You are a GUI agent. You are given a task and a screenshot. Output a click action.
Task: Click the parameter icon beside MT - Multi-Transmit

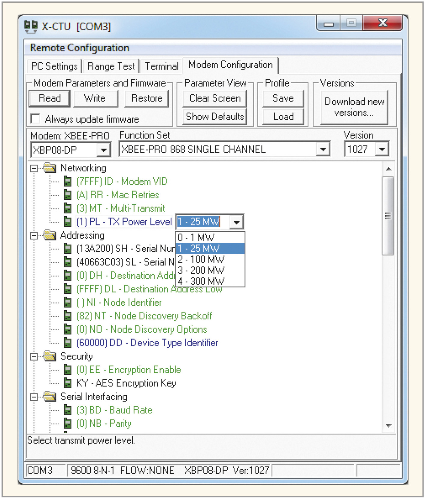click(x=68, y=208)
